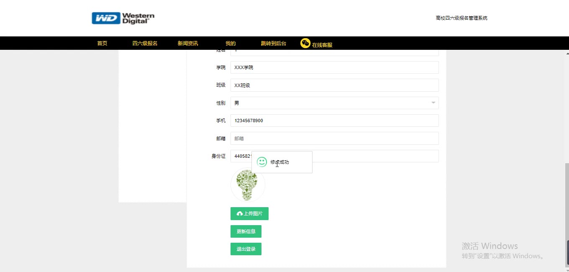Select 跳转到后台 in the nav bar
This screenshot has width=569, height=272.
[274, 43]
